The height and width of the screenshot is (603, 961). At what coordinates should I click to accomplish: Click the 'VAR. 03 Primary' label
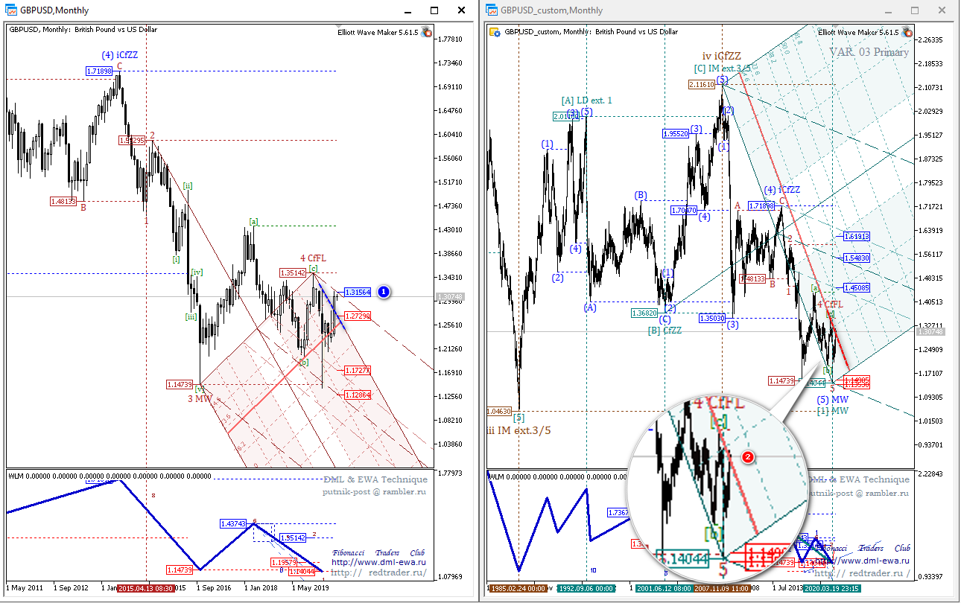coord(869,52)
